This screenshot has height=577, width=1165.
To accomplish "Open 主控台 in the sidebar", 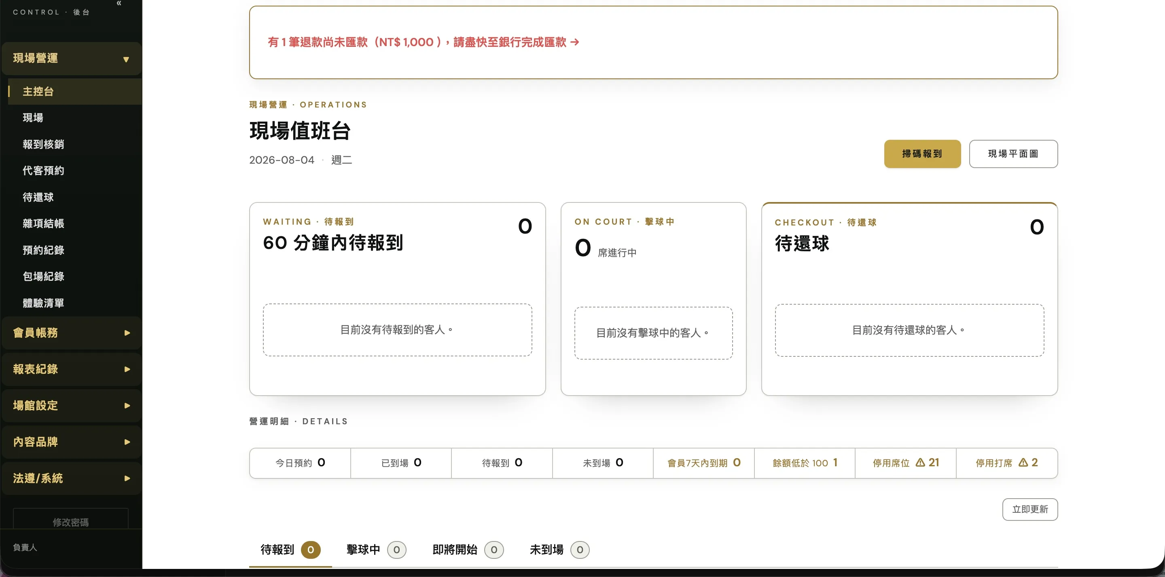I will click(x=75, y=92).
